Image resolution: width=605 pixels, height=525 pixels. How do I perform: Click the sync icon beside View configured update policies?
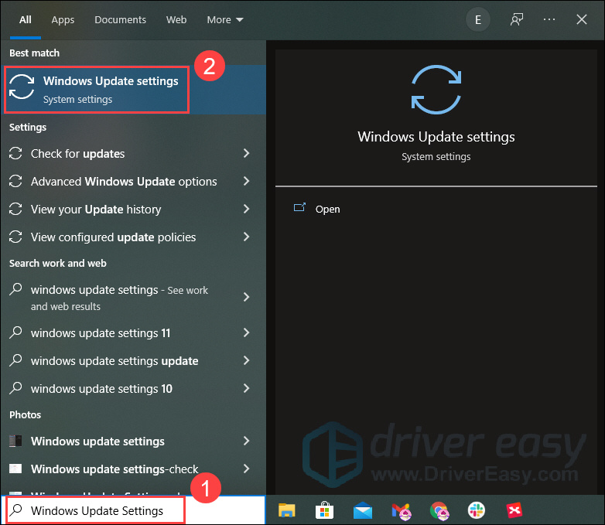[x=15, y=237]
